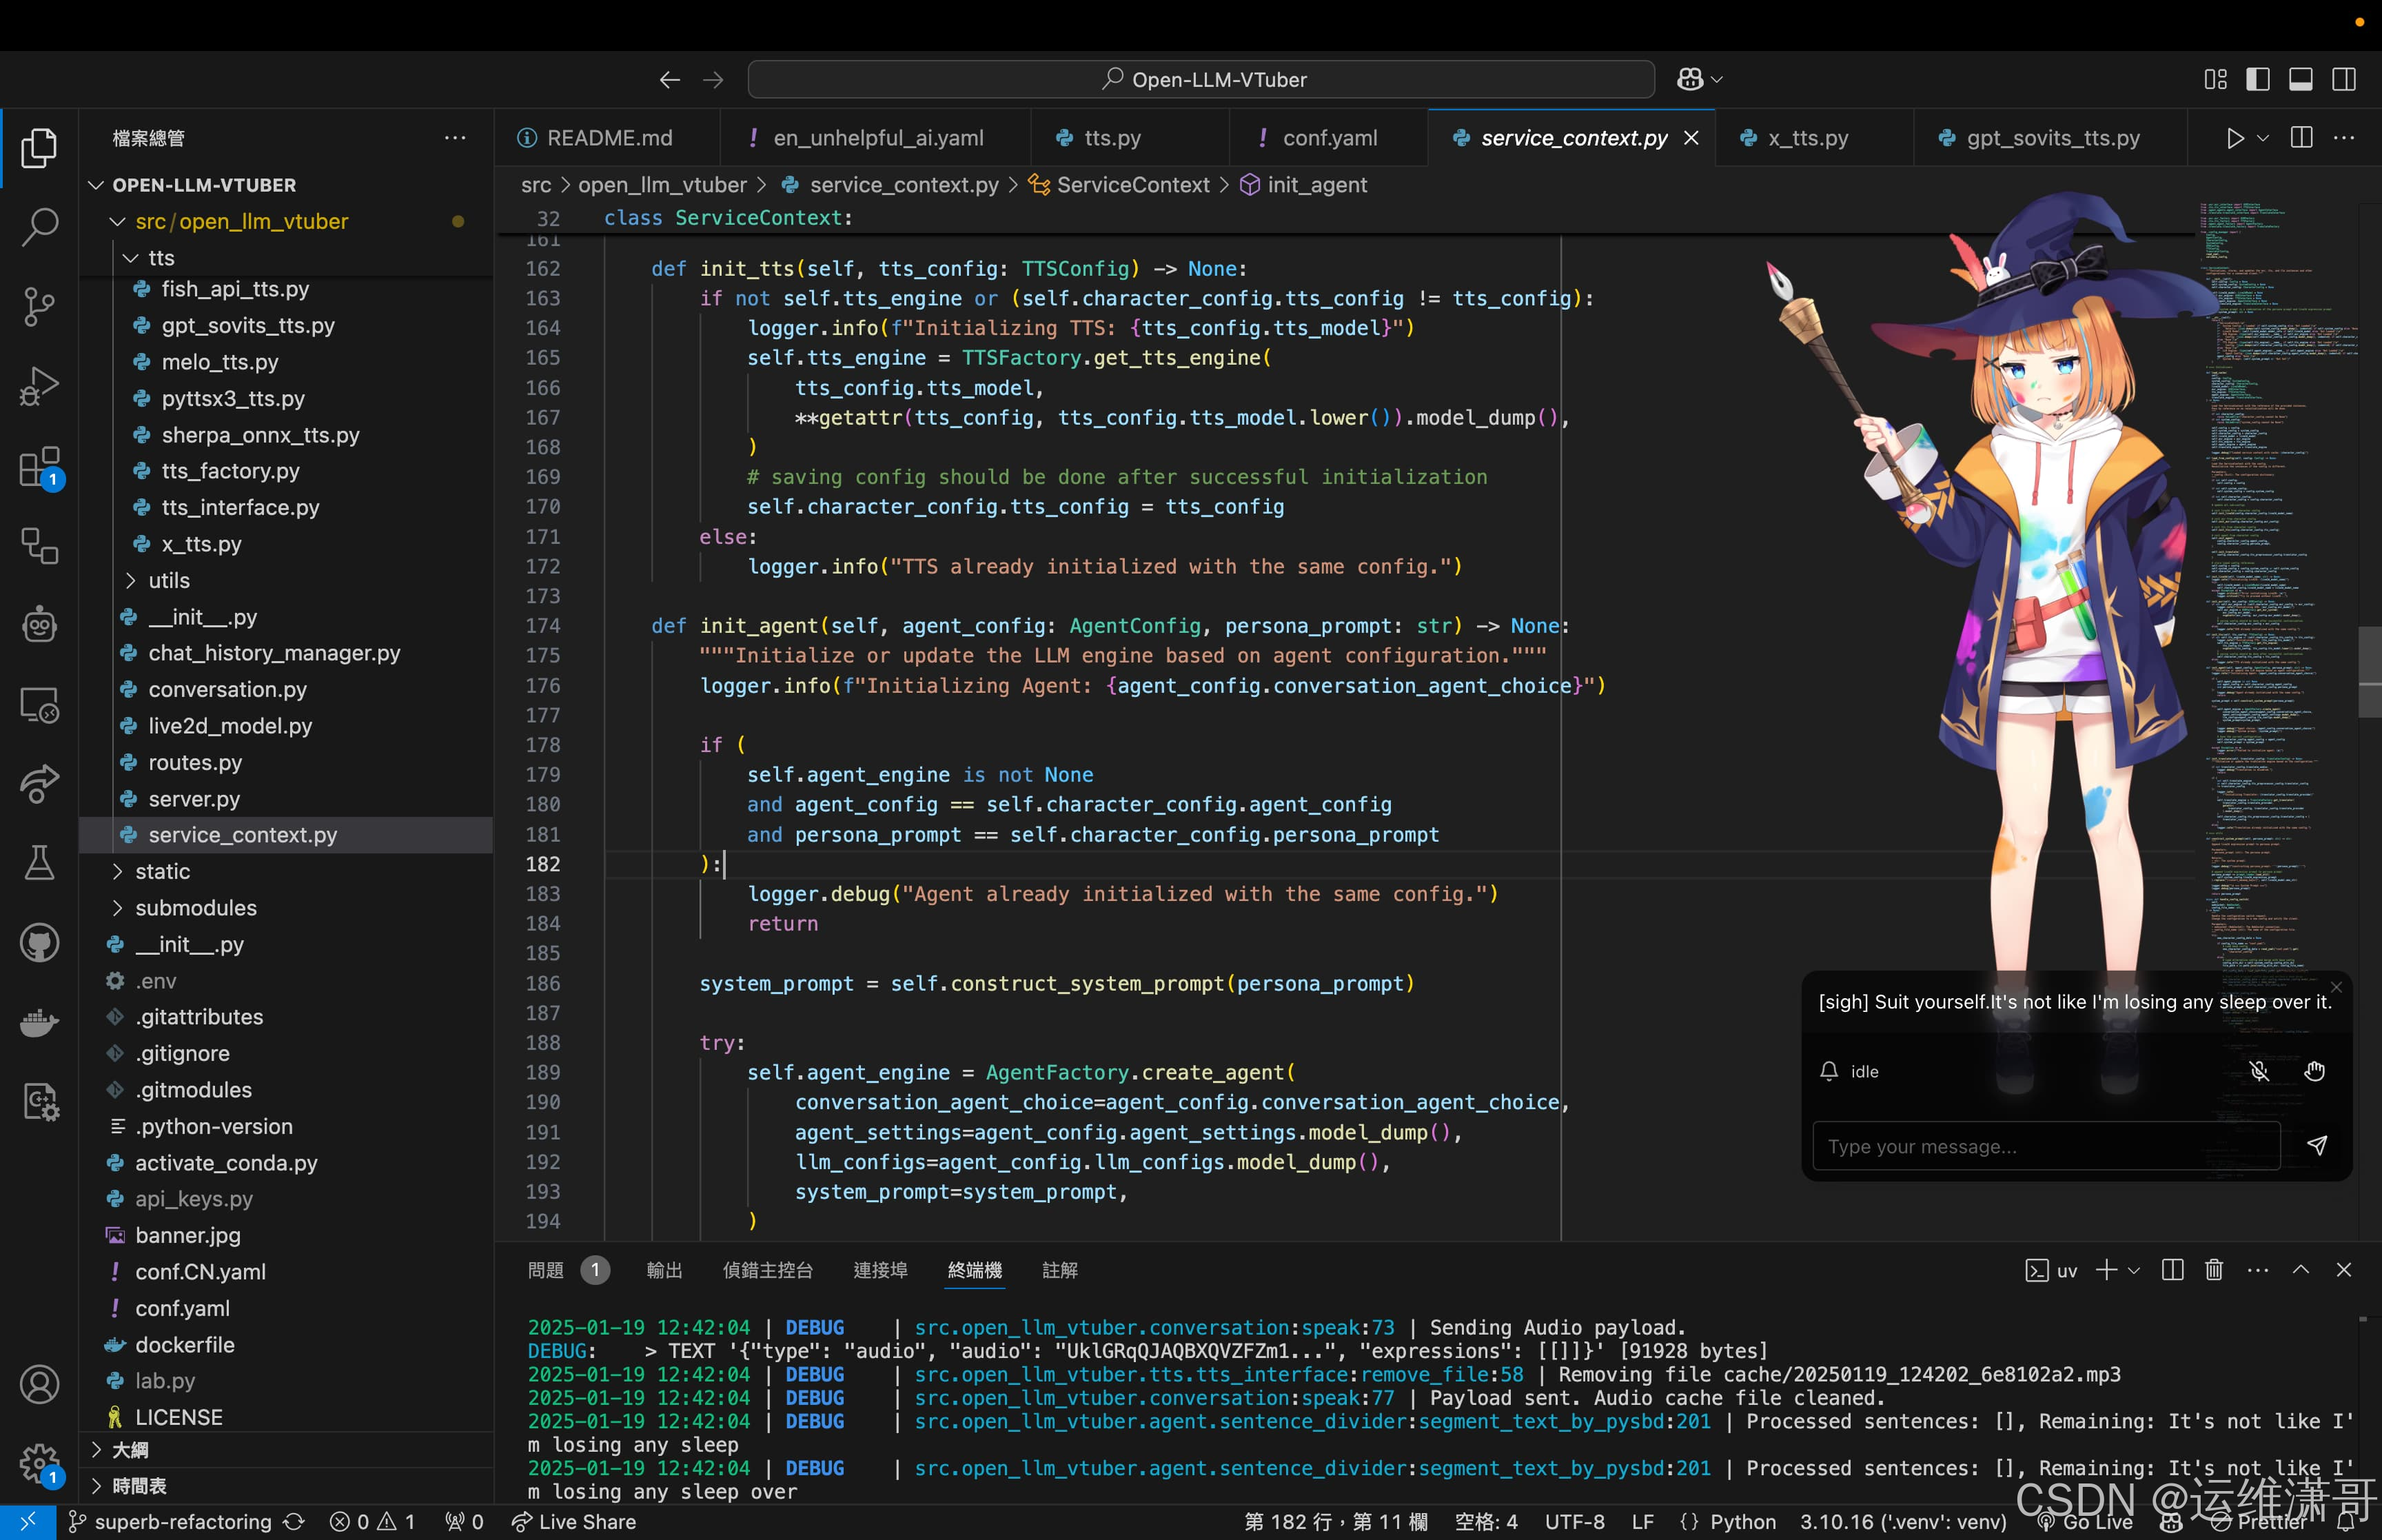The height and width of the screenshot is (1540, 2382).
Task: Click the send message arrow icon
Action: pos(2316,1145)
